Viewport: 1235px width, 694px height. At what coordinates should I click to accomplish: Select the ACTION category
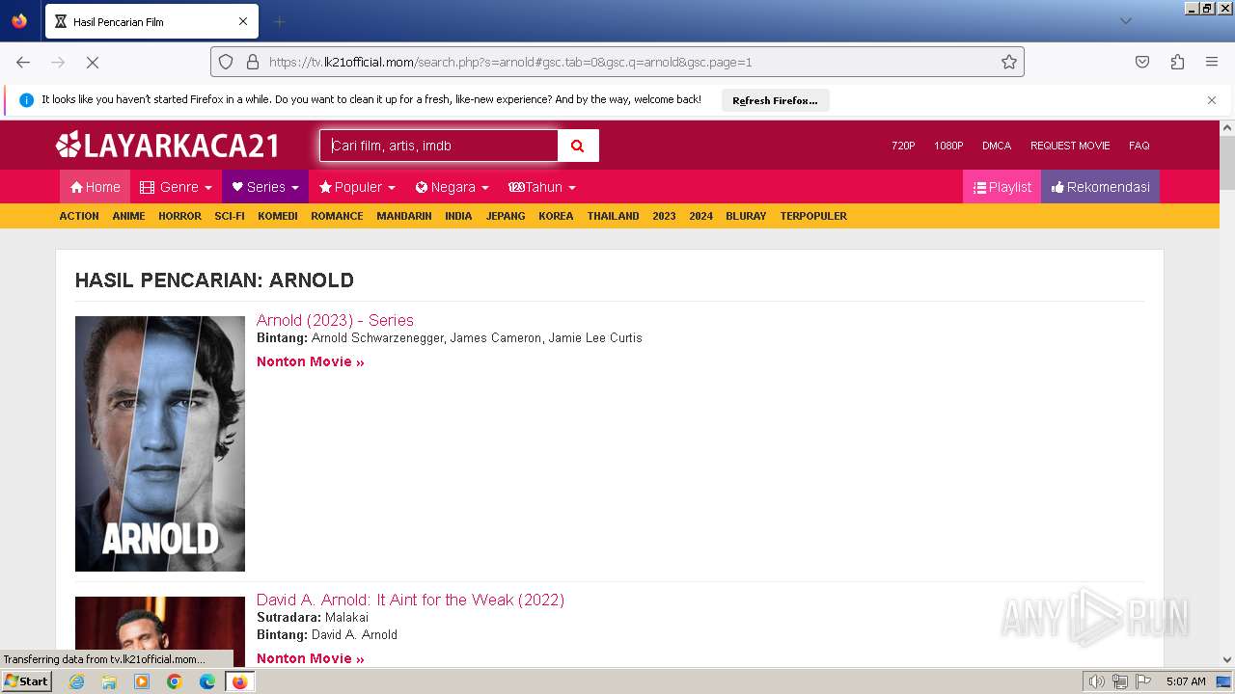79,216
